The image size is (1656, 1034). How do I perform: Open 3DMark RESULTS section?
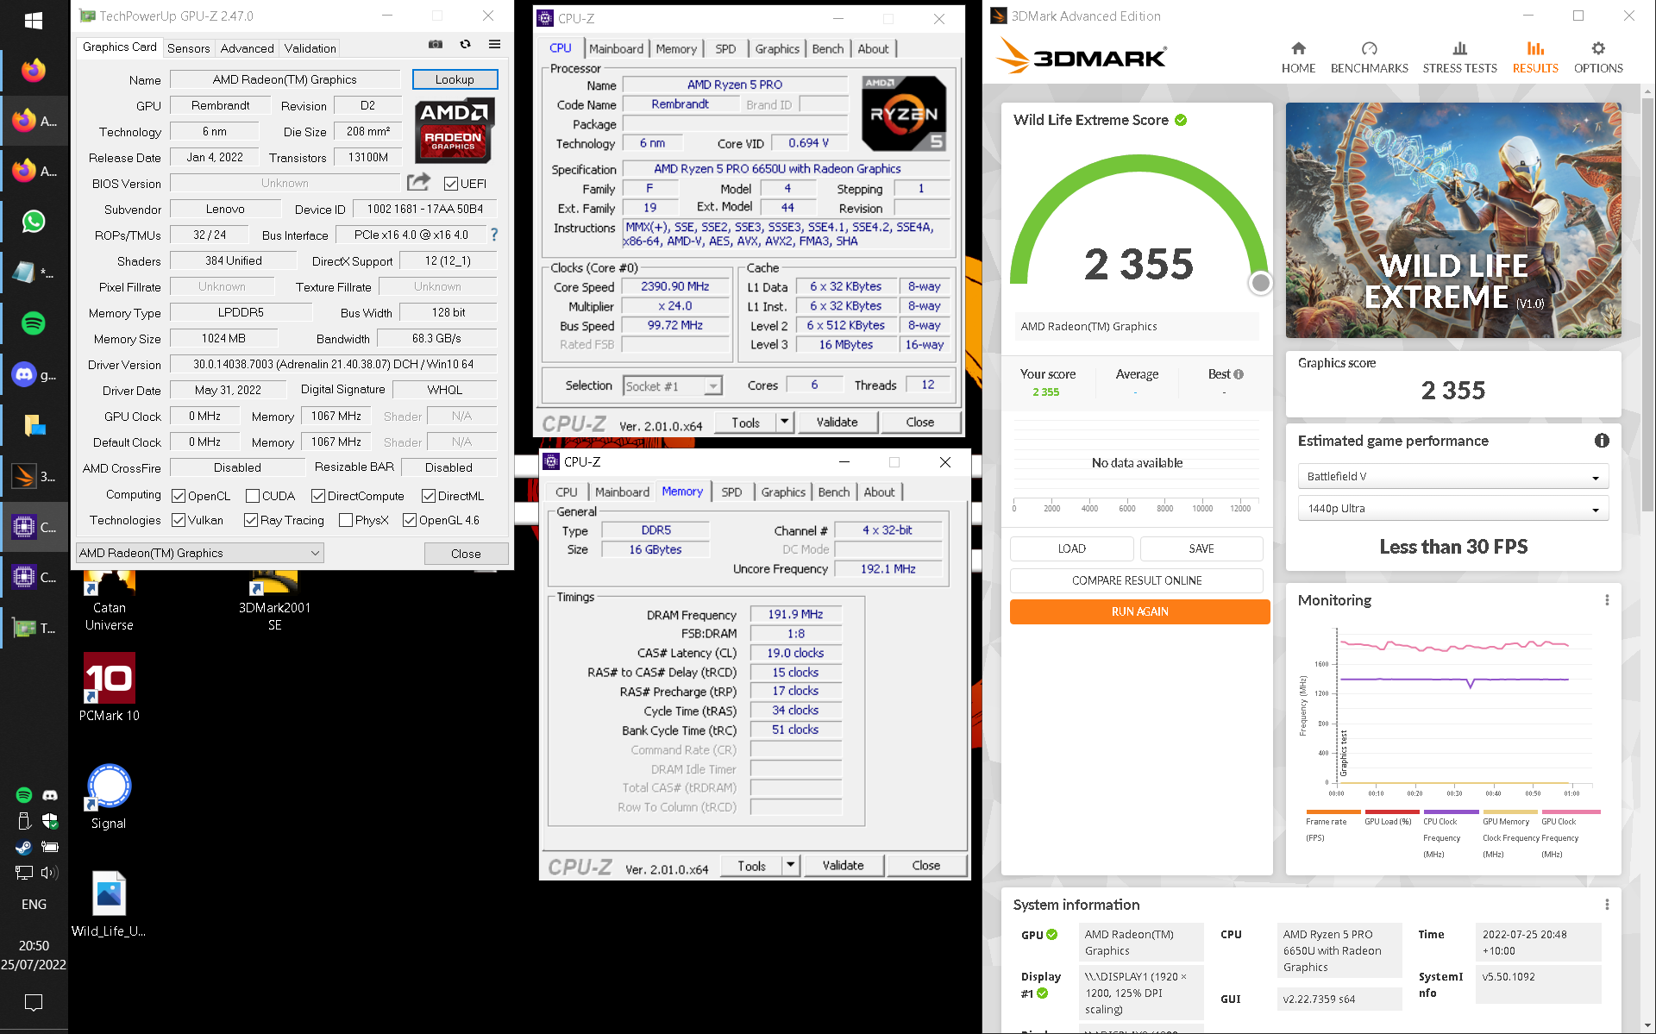[1535, 58]
